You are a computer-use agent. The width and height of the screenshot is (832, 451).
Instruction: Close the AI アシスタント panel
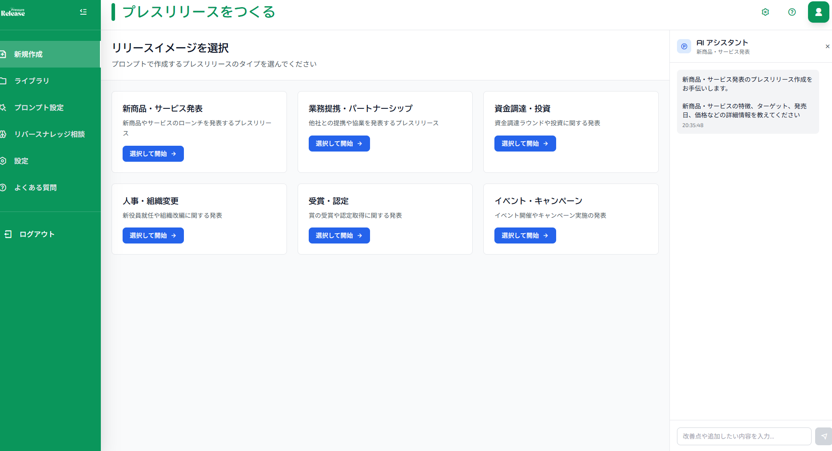tap(827, 46)
